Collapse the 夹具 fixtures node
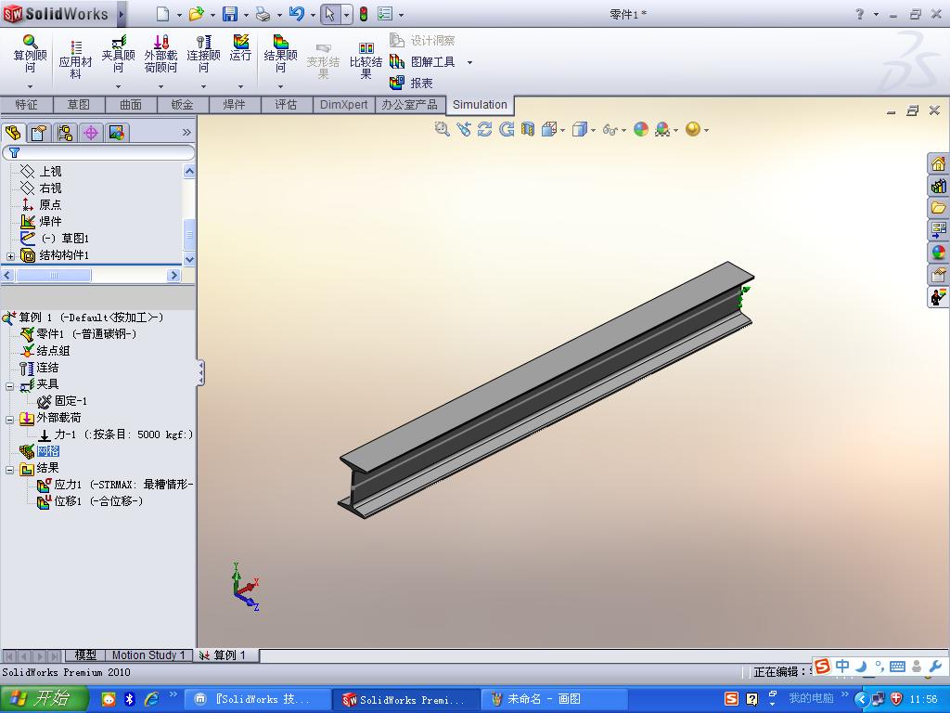Viewport: 950px width, 713px height. pyautogui.click(x=9, y=386)
